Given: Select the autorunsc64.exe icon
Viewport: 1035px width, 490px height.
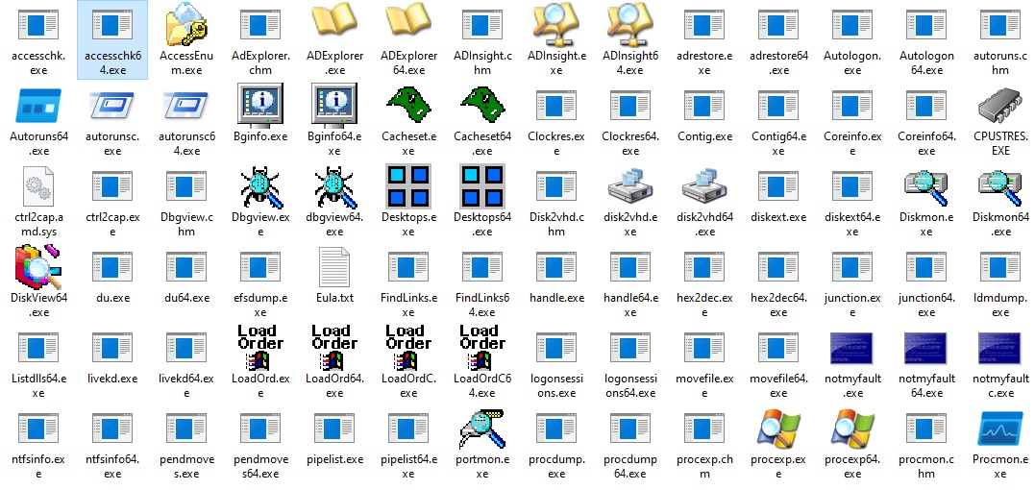Looking at the screenshot, I should point(186,106).
